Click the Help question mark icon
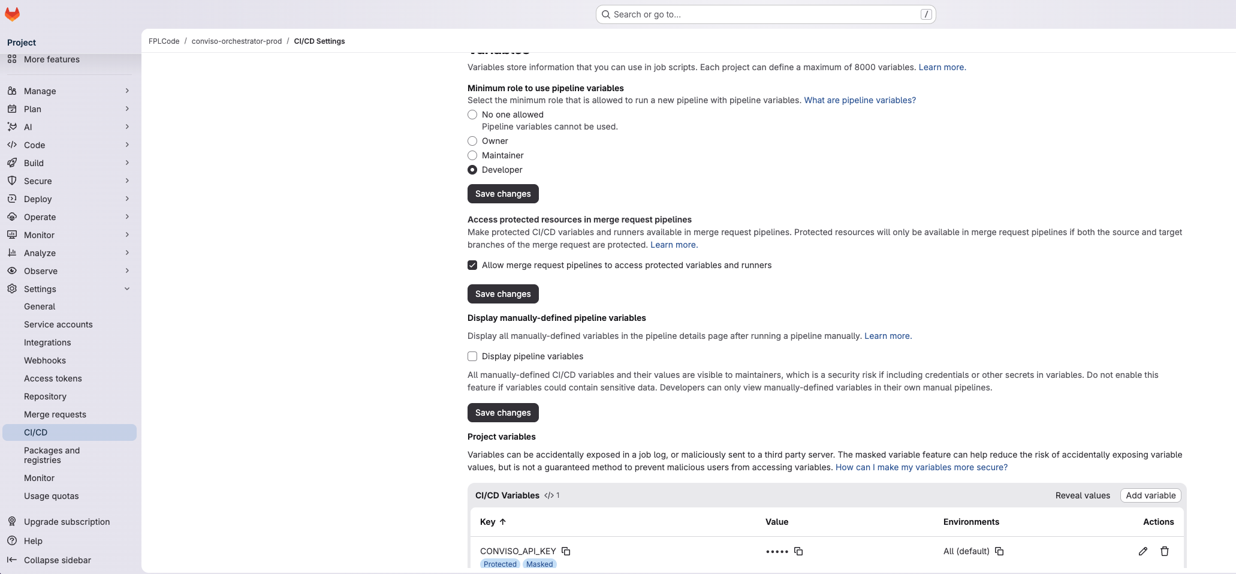This screenshot has width=1236, height=574. point(12,541)
